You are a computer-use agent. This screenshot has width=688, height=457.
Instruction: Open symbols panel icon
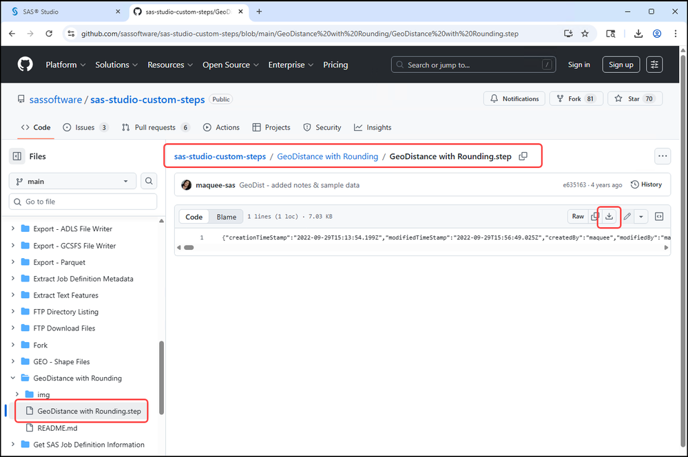point(659,216)
